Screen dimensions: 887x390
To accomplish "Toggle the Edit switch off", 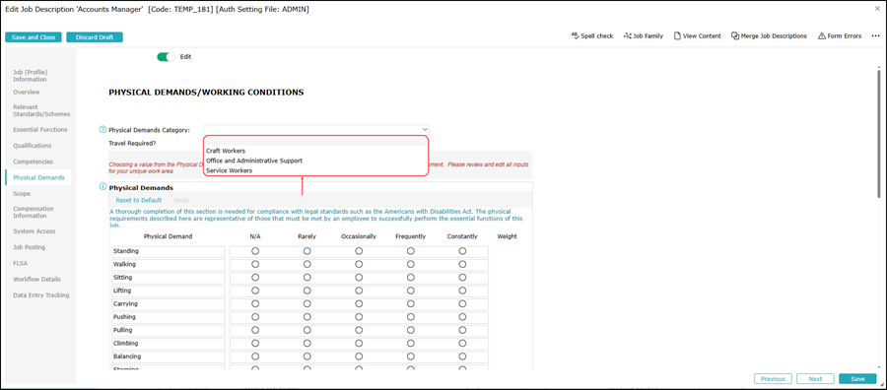I will tap(167, 57).
